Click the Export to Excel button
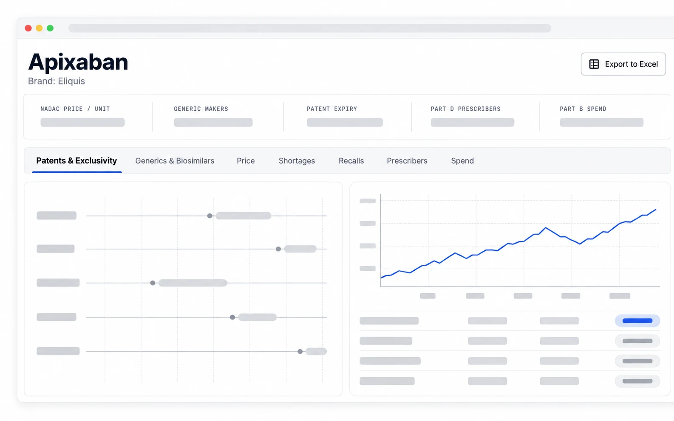Image resolution: width=674 pixels, height=421 pixels. coord(623,64)
